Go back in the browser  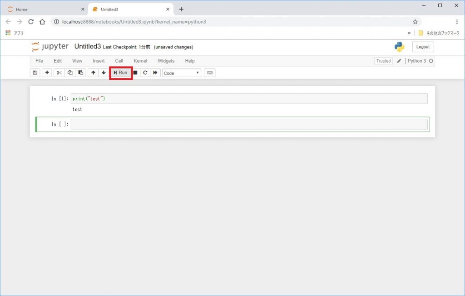coord(8,22)
